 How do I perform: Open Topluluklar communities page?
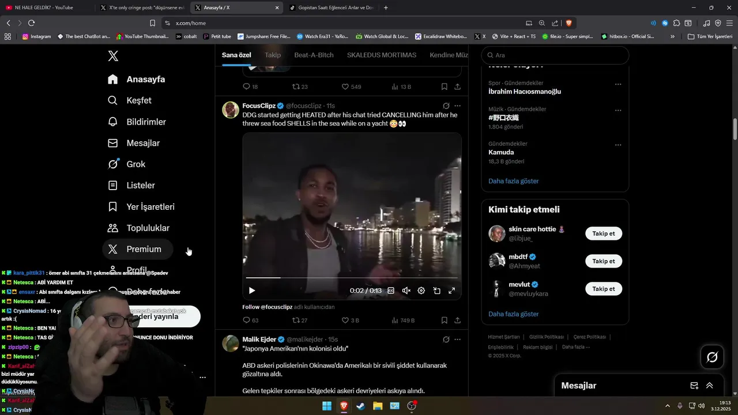pos(139,228)
